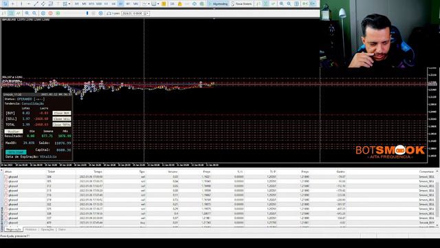Viewport: 440px width, 248px height.
Task: Open the Histórico tab
Action: click(x=31, y=229)
